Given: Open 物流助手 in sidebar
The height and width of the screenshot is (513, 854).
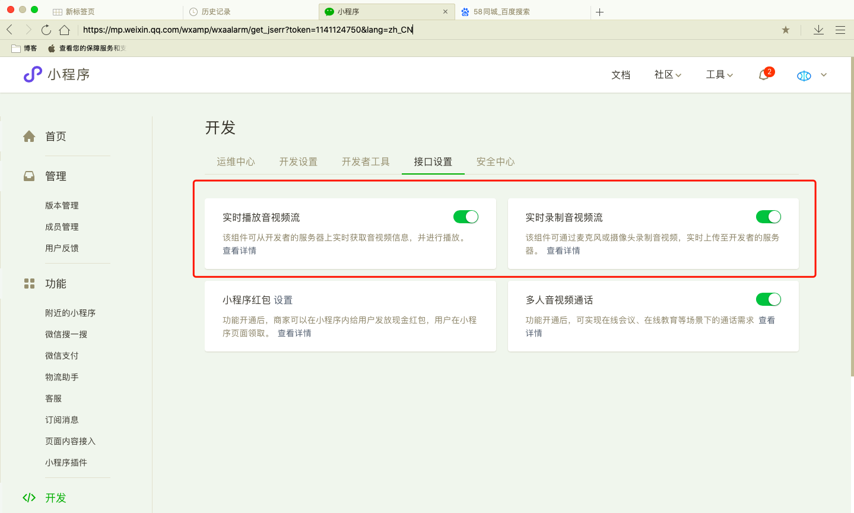Looking at the screenshot, I should click(x=62, y=377).
